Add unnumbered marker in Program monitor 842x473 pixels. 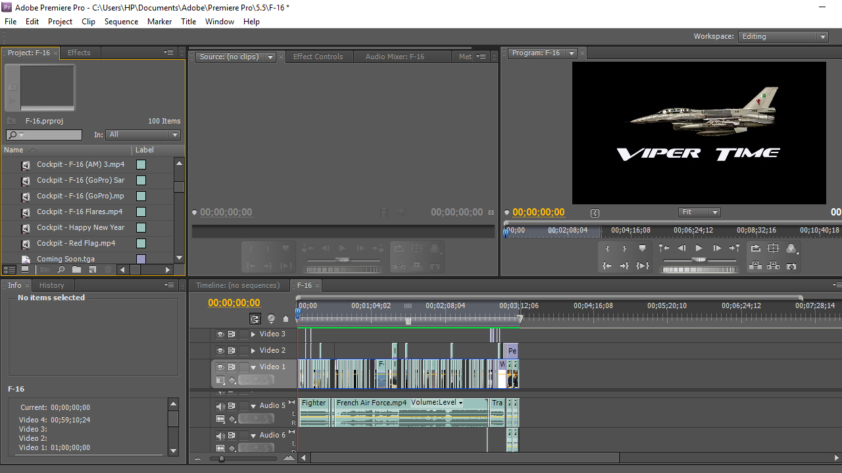click(x=642, y=248)
